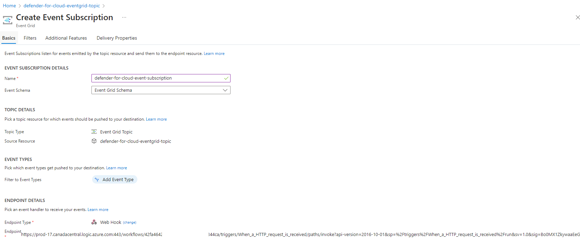Click the Event Grid subtitle under the title
The image size is (580, 244).
click(x=25, y=26)
